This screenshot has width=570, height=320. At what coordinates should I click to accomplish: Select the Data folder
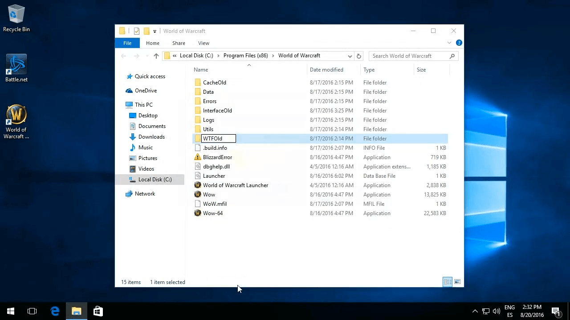coord(208,92)
